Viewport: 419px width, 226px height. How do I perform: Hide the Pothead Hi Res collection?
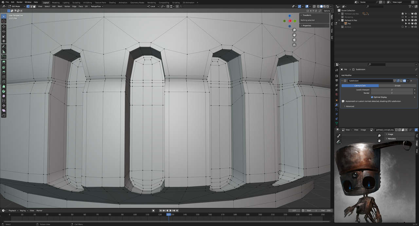click(x=409, y=20)
